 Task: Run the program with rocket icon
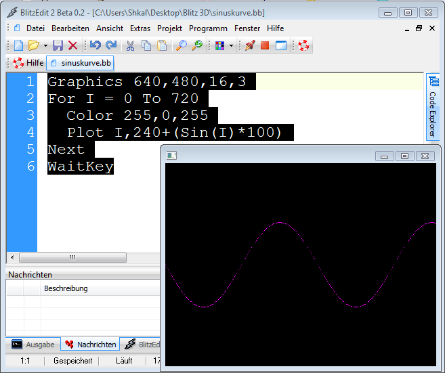250,45
